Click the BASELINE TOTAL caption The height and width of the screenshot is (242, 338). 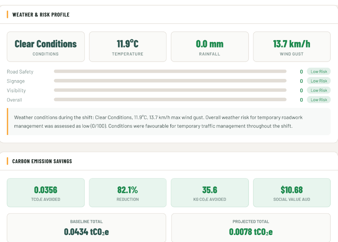[87, 221]
